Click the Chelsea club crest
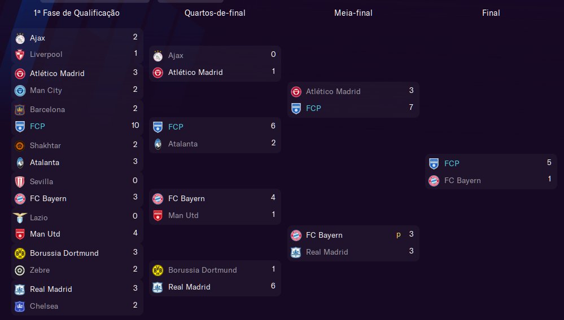This screenshot has height=320, width=564. (20, 306)
